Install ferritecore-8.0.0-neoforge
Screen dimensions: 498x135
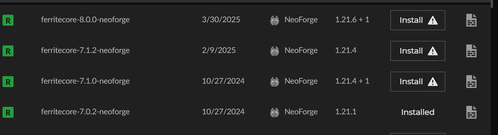tap(418, 20)
